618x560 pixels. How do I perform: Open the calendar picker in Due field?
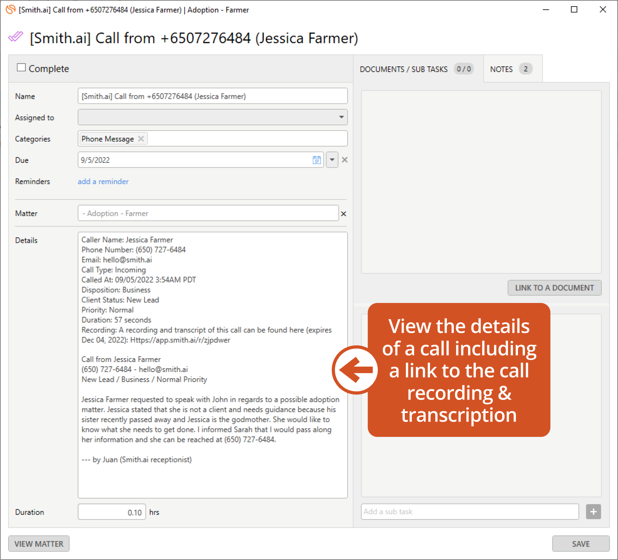click(316, 160)
